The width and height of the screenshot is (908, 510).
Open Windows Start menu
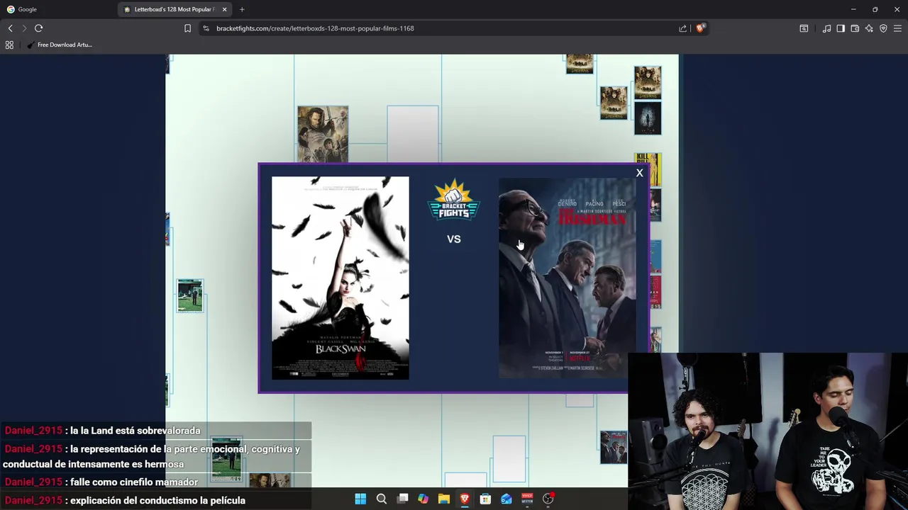point(360,499)
